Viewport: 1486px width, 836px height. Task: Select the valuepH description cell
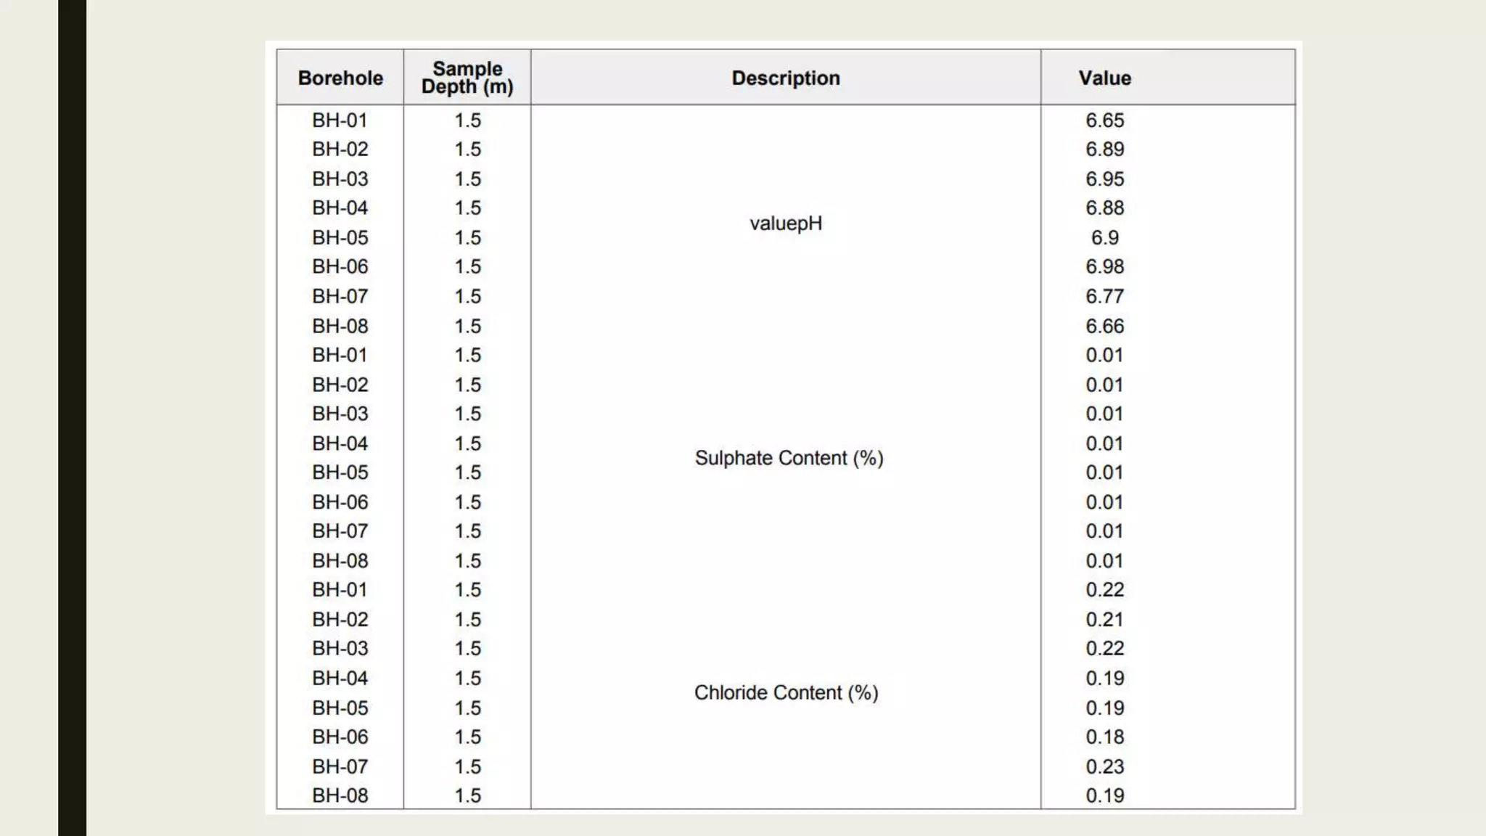click(x=786, y=223)
